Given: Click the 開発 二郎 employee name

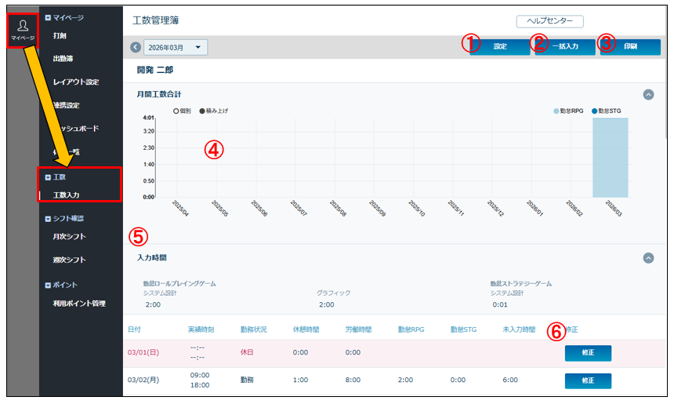Looking at the screenshot, I should click(155, 70).
